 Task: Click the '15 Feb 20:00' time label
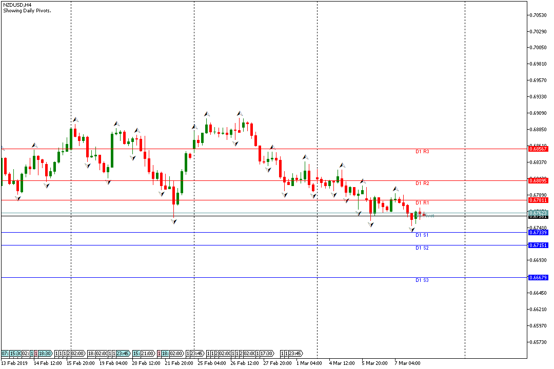pos(81,363)
